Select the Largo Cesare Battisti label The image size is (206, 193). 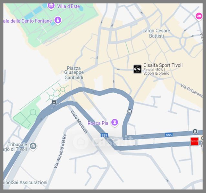pyautogui.click(x=156, y=33)
